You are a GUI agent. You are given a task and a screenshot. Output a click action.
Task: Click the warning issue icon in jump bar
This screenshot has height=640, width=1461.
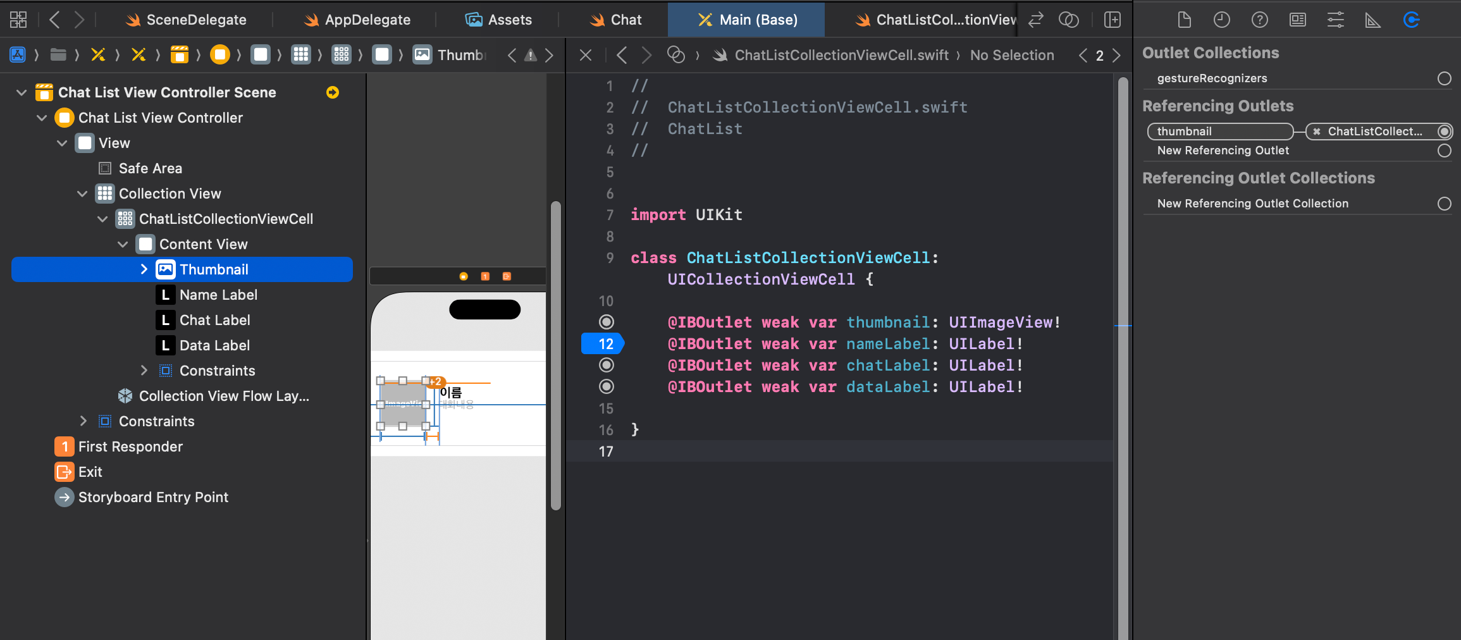point(531,56)
